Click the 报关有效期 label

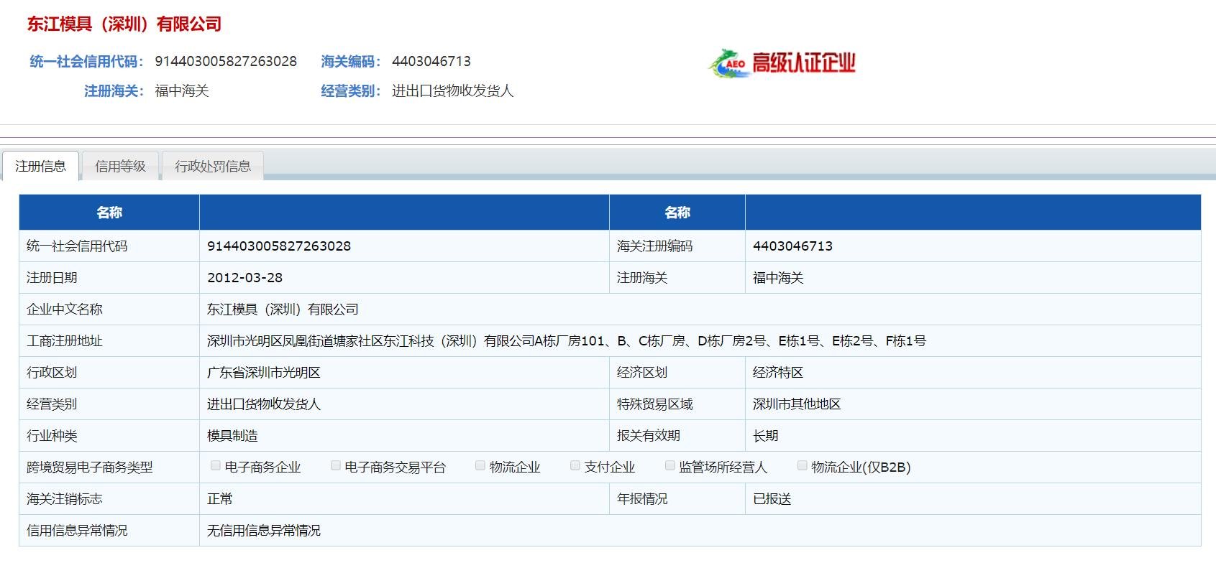[649, 435]
